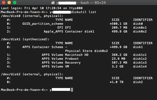Click the 'diskutil list' command text
Screen dimensions: 157x100
coord(83,12)
